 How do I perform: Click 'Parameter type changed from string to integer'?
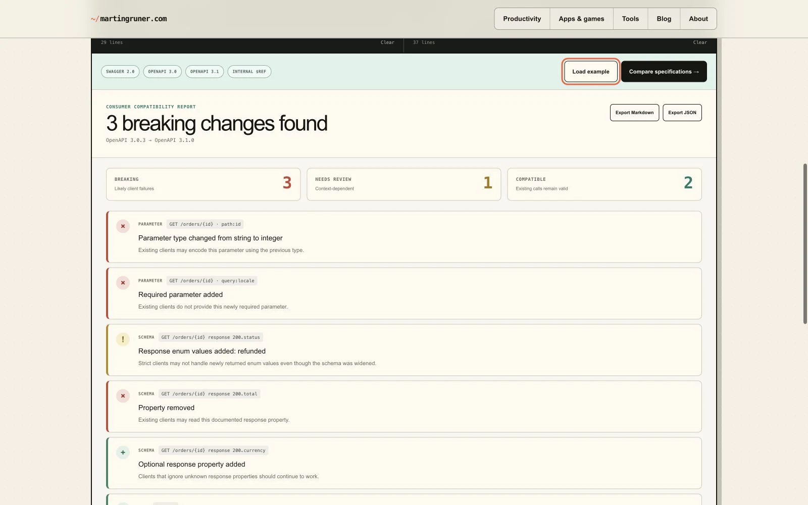(x=210, y=238)
